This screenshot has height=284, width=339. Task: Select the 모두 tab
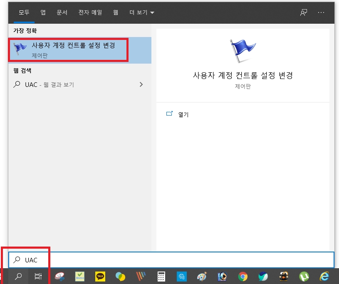click(x=24, y=12)
